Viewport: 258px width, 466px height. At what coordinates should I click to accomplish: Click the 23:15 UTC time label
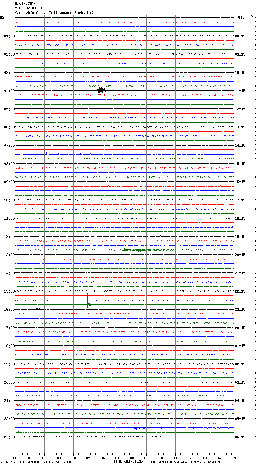click(240, 310)
